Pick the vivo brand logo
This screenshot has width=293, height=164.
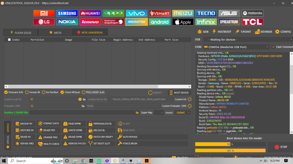point(136,13)
